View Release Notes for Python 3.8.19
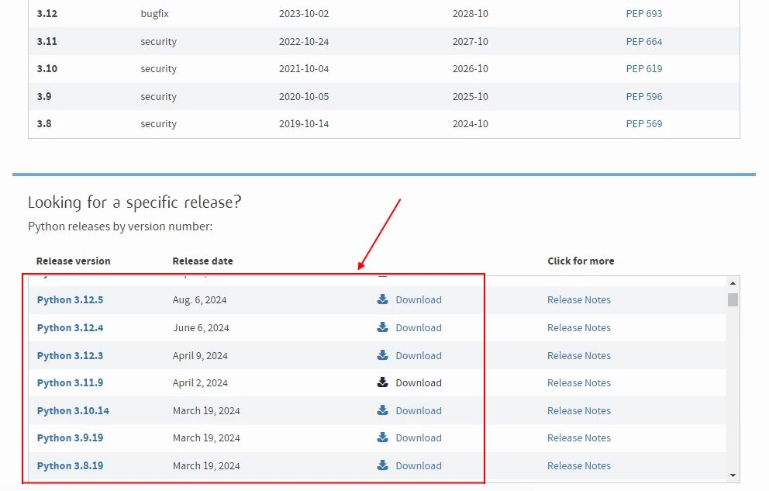This screenshot has height=491, width=769. pyautogui.click(x=579, y=465)
